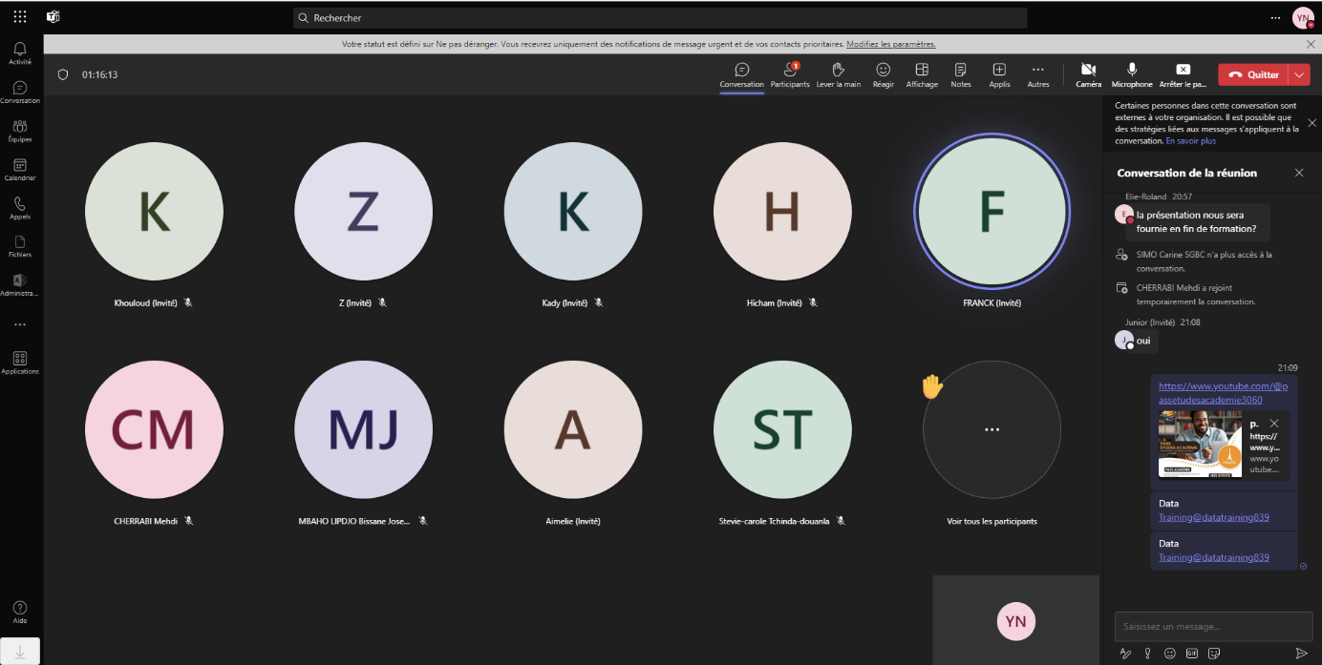Open the sticker picker in chat
The image size is (1322, 665).
(1214, 654)
